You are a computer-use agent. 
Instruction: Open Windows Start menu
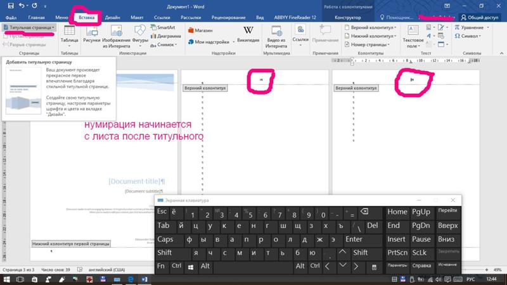click(6, 279)
